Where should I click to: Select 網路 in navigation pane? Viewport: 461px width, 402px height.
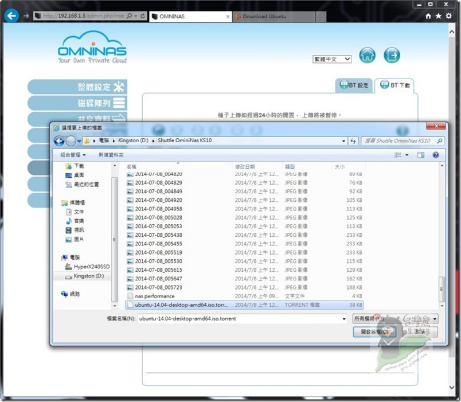pos(70,294)
